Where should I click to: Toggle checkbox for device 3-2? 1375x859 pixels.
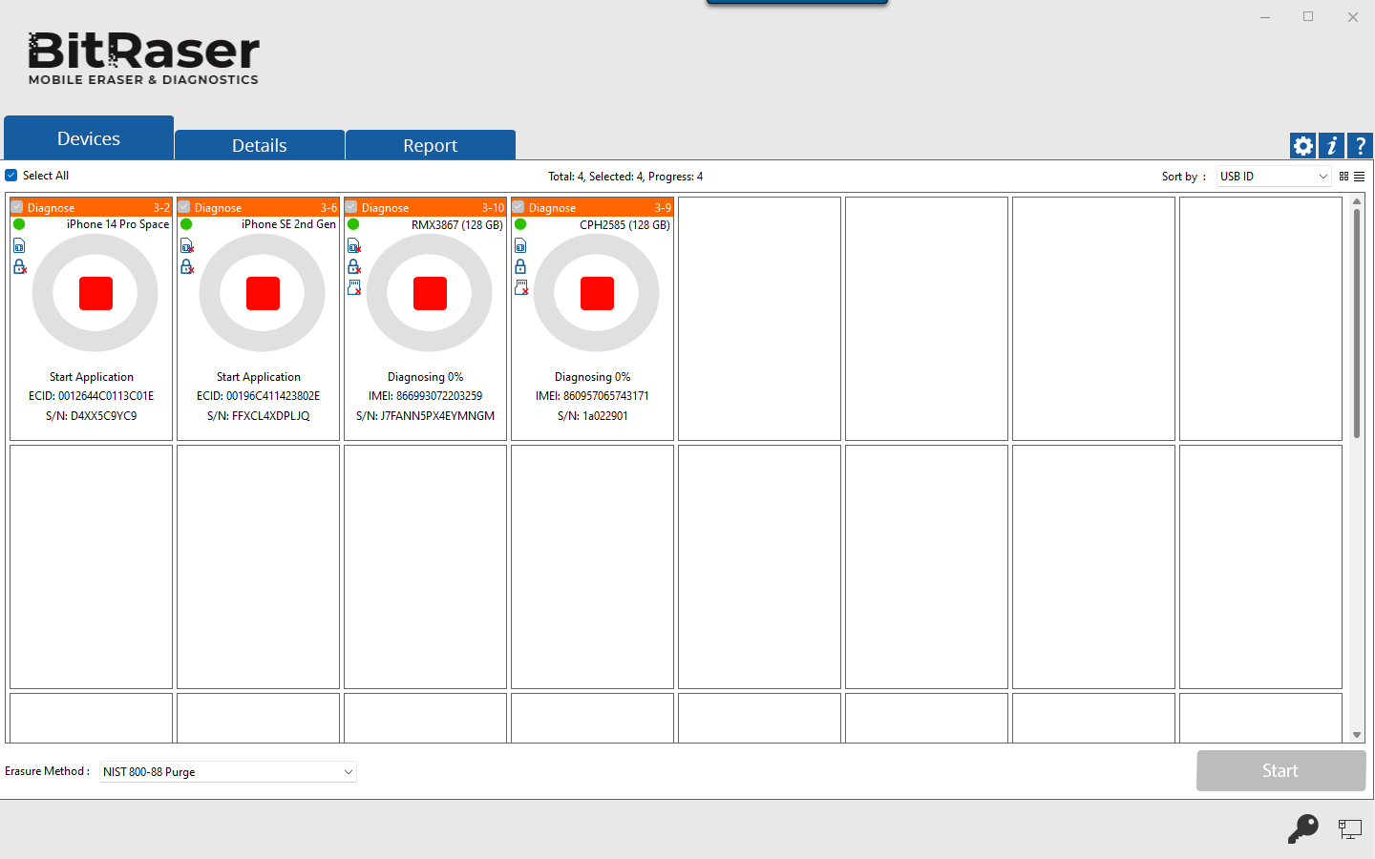(17, 207)
